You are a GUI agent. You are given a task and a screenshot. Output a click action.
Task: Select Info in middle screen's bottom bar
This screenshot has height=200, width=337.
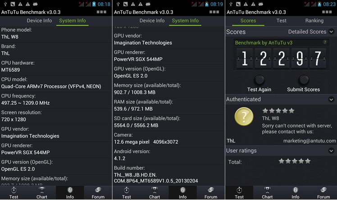[182, 193]
